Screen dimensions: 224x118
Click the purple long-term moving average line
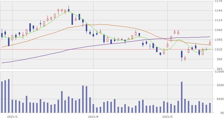45,55
